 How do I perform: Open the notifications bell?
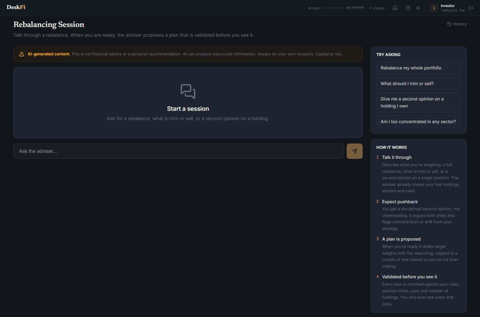tap(395, 8)
